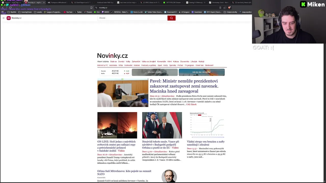Open the ScalpingDream bookmark folder
The image size is (326, 183).
pyautogui.click(x=25, y=12)
